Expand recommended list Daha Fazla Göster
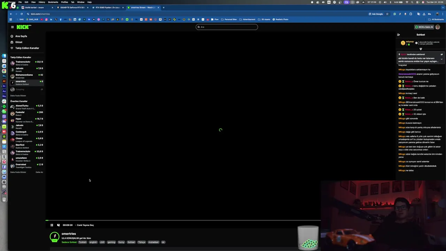This screenshot has width=446, height=251. 18,172
